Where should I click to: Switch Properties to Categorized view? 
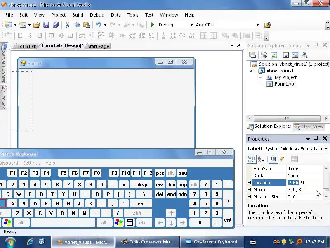point(252,159)
